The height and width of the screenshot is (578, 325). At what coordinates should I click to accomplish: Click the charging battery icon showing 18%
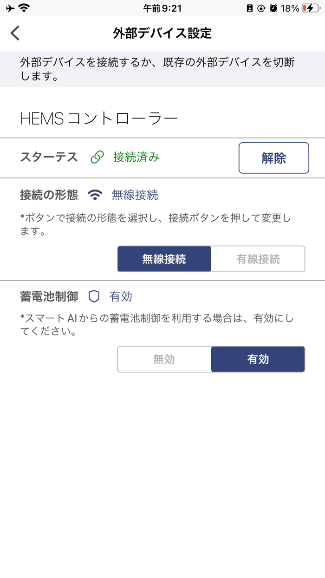pos(310,7)
